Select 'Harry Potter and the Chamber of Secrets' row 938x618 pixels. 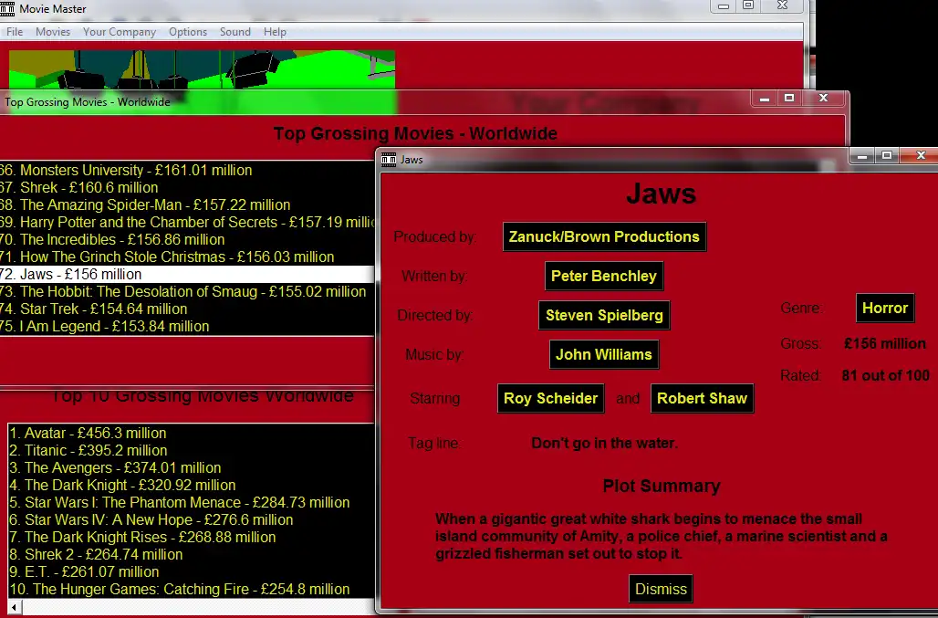tap(187, 222)
